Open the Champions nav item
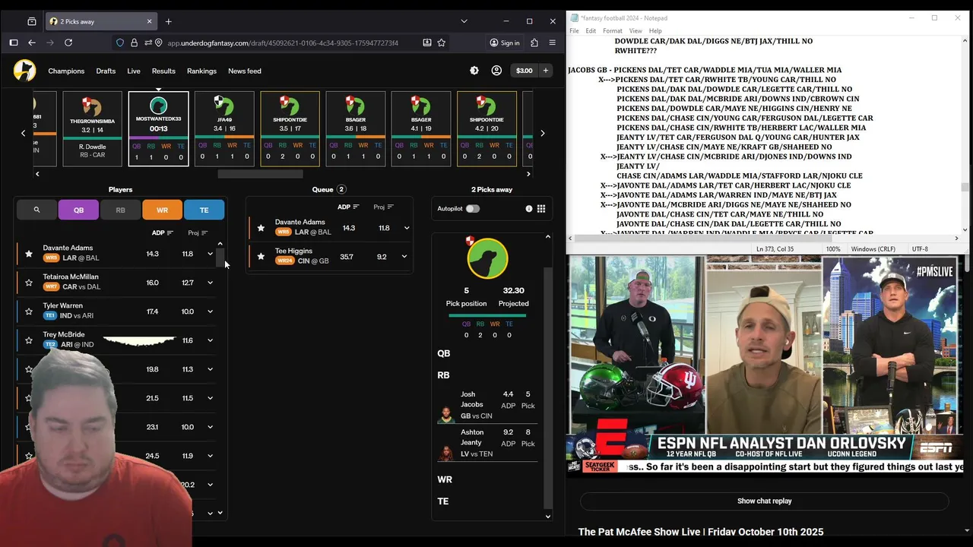This screenshot has height=547, width=973. tap(66, 71)
